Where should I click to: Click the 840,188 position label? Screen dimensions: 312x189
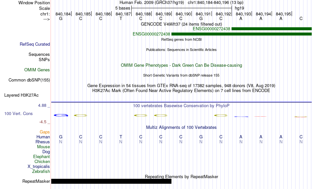143,14
